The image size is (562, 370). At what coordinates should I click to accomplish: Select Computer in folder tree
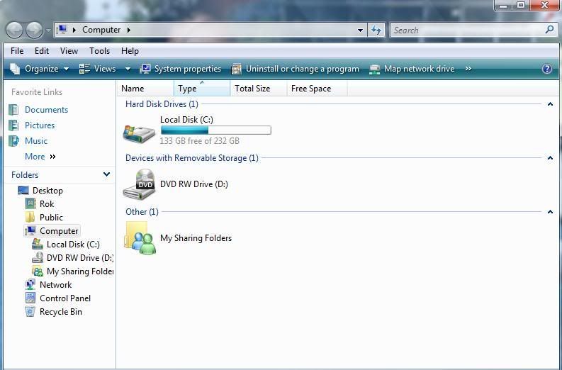59,231
